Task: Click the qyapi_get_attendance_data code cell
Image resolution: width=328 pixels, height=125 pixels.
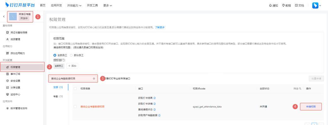Action: coord(207,107)
